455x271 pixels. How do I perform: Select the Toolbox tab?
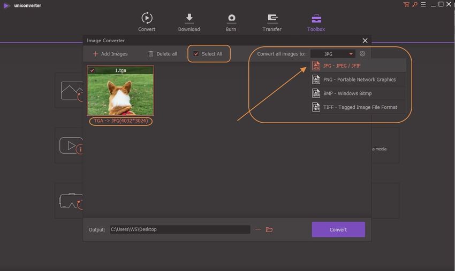316,19
